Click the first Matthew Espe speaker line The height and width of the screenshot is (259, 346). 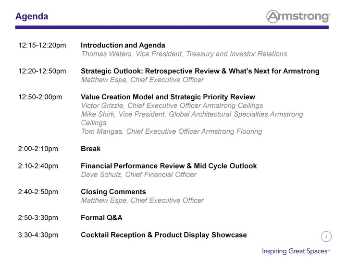click(142, 80)
